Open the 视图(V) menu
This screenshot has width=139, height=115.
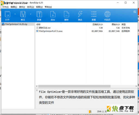[x=39, y=7]
